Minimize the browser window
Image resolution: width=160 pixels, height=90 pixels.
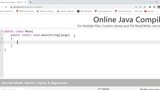click(150, 2)
